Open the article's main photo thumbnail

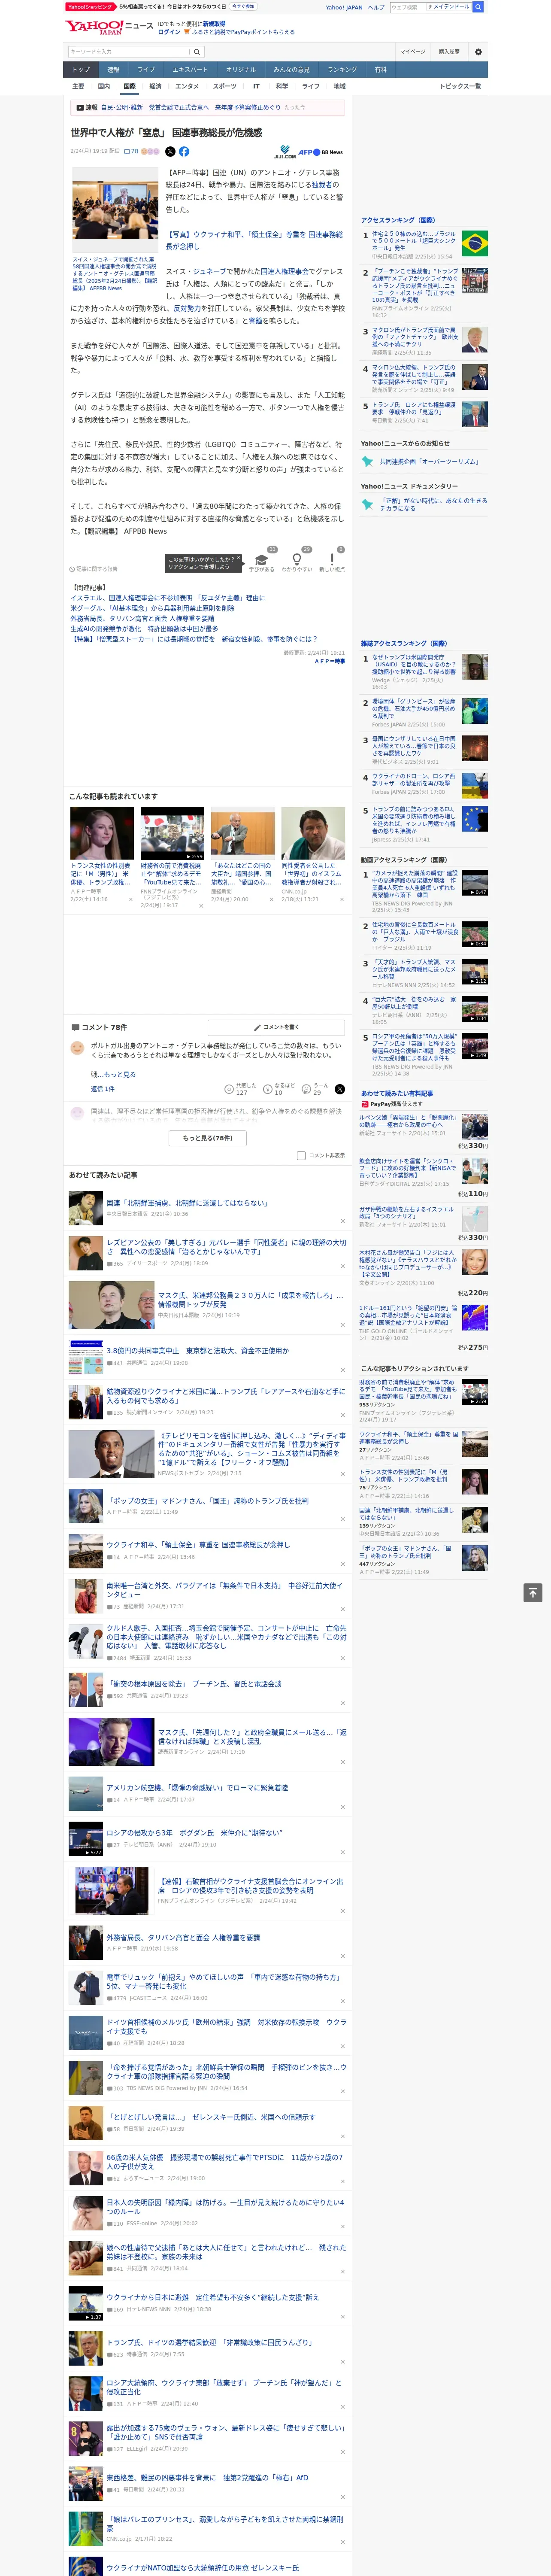115,210
